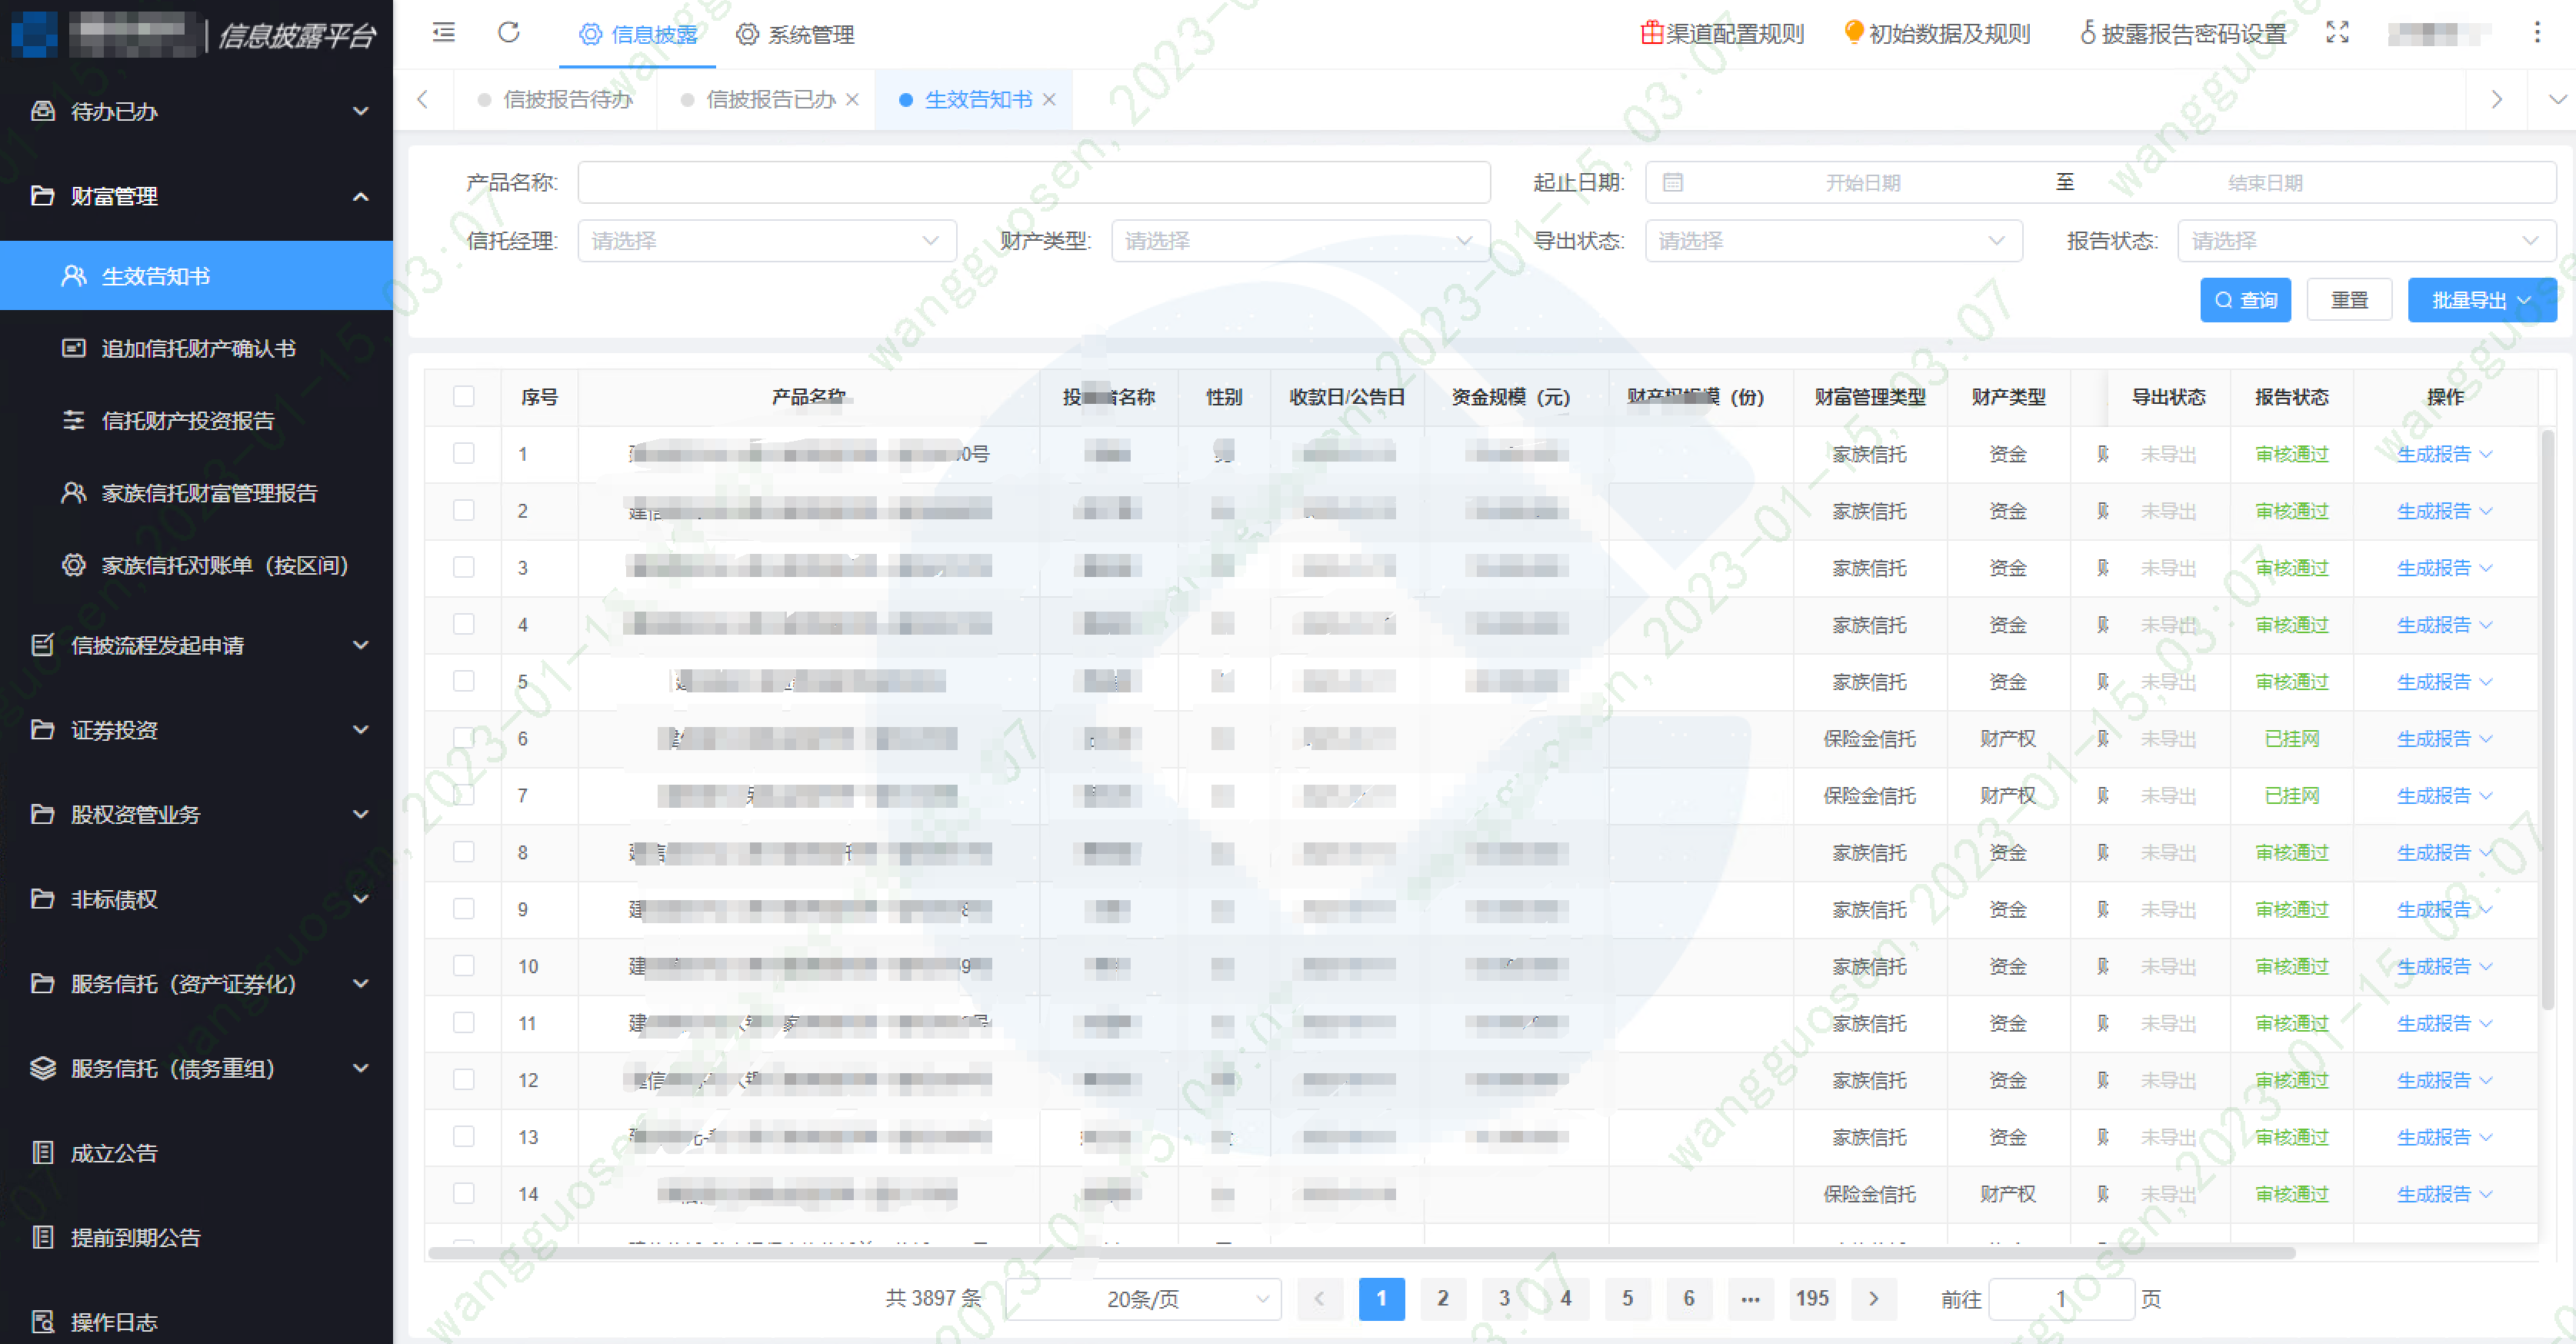
Task: Click the 重置 button
Action: pyautogui.click(x=2349, y=300)
